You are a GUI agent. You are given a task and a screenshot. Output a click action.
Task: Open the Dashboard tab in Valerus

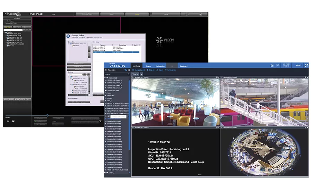click(x=184, y=66)
